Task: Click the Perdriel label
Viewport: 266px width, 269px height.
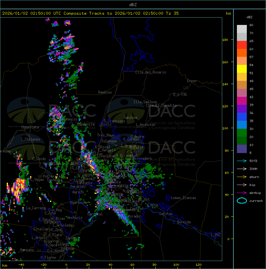Action: (x=78, y=186)
